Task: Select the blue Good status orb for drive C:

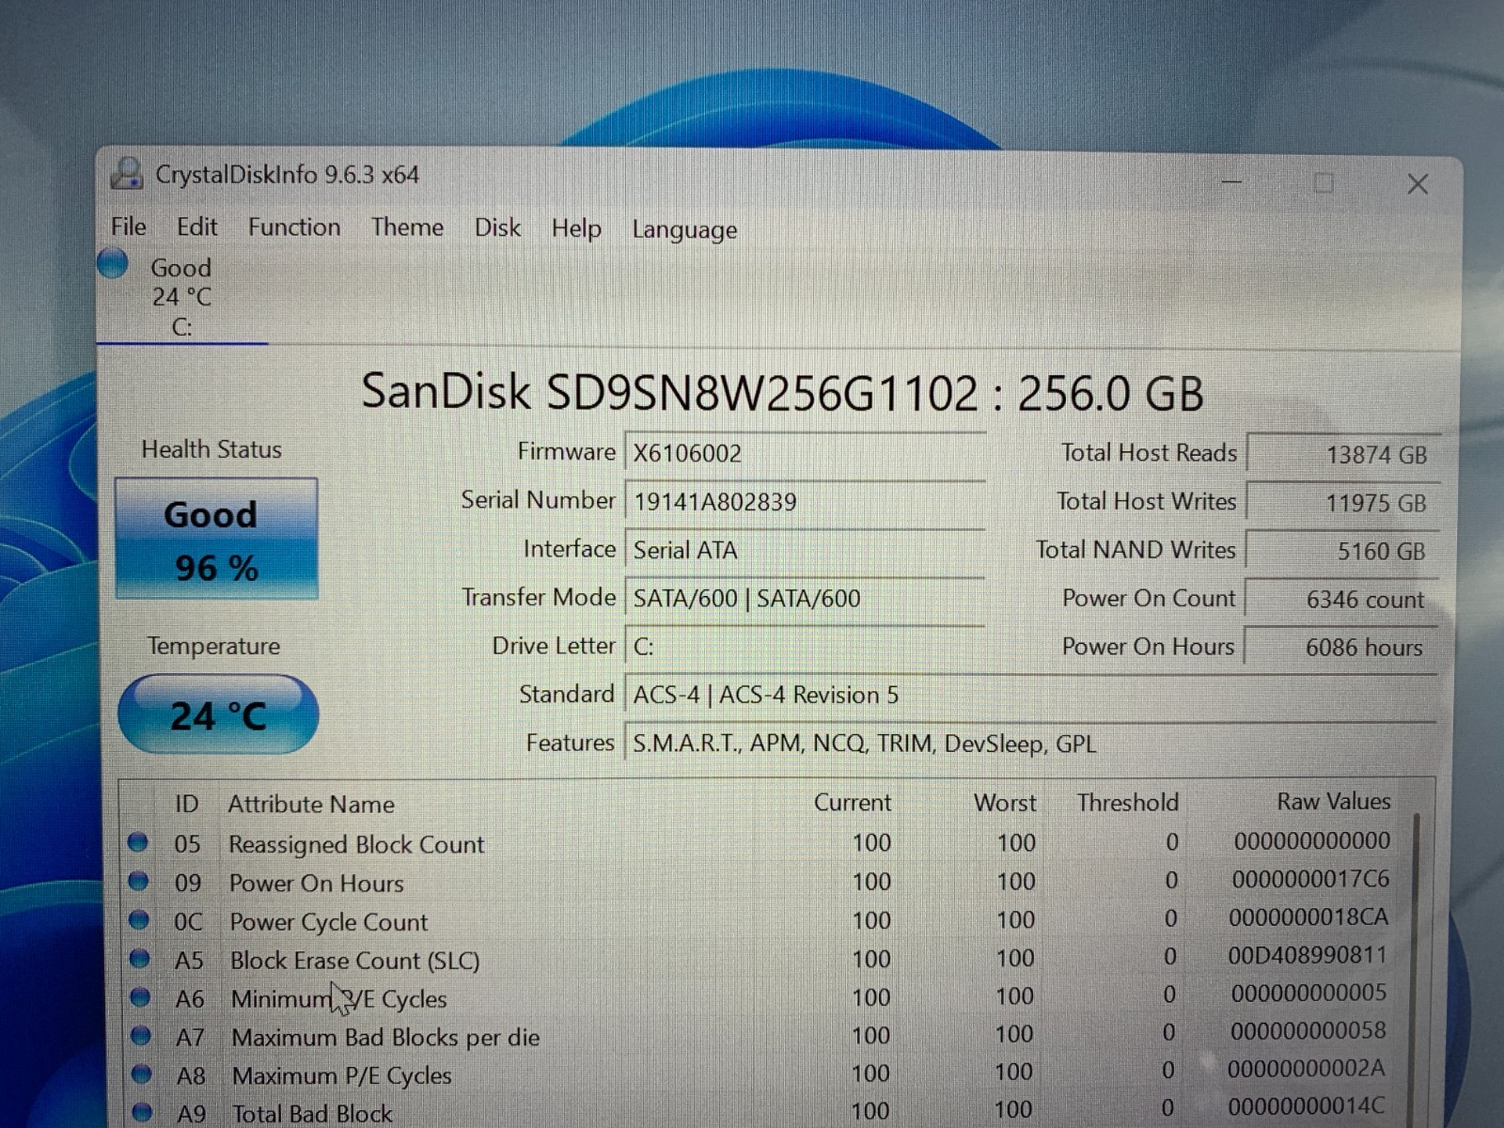Action: (113, 263)
